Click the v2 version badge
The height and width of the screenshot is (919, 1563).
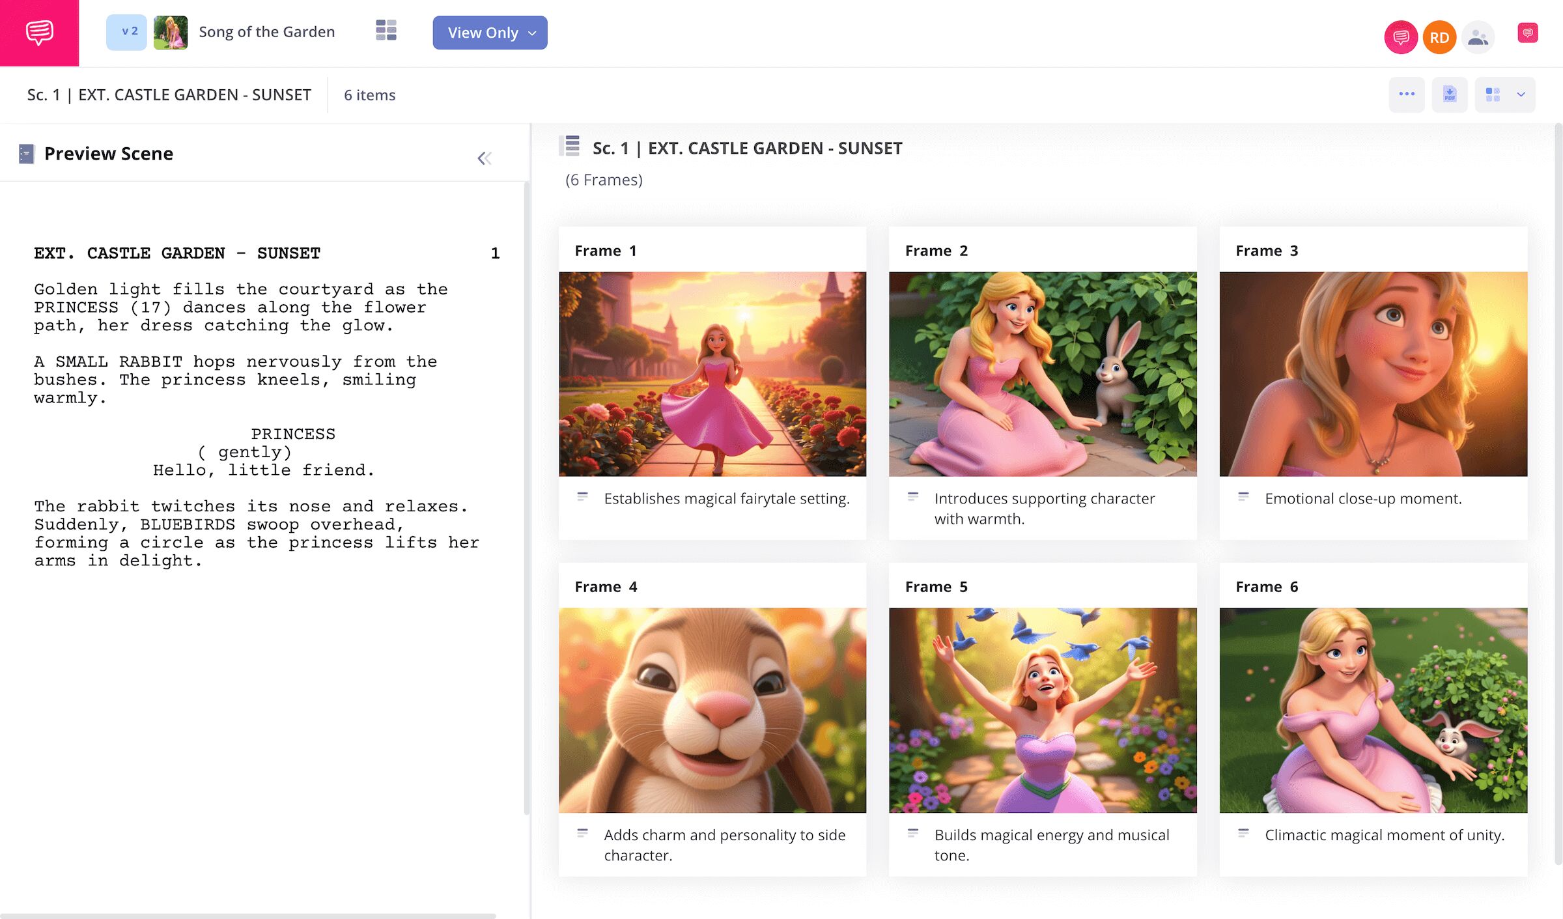(x=127, y=32)
